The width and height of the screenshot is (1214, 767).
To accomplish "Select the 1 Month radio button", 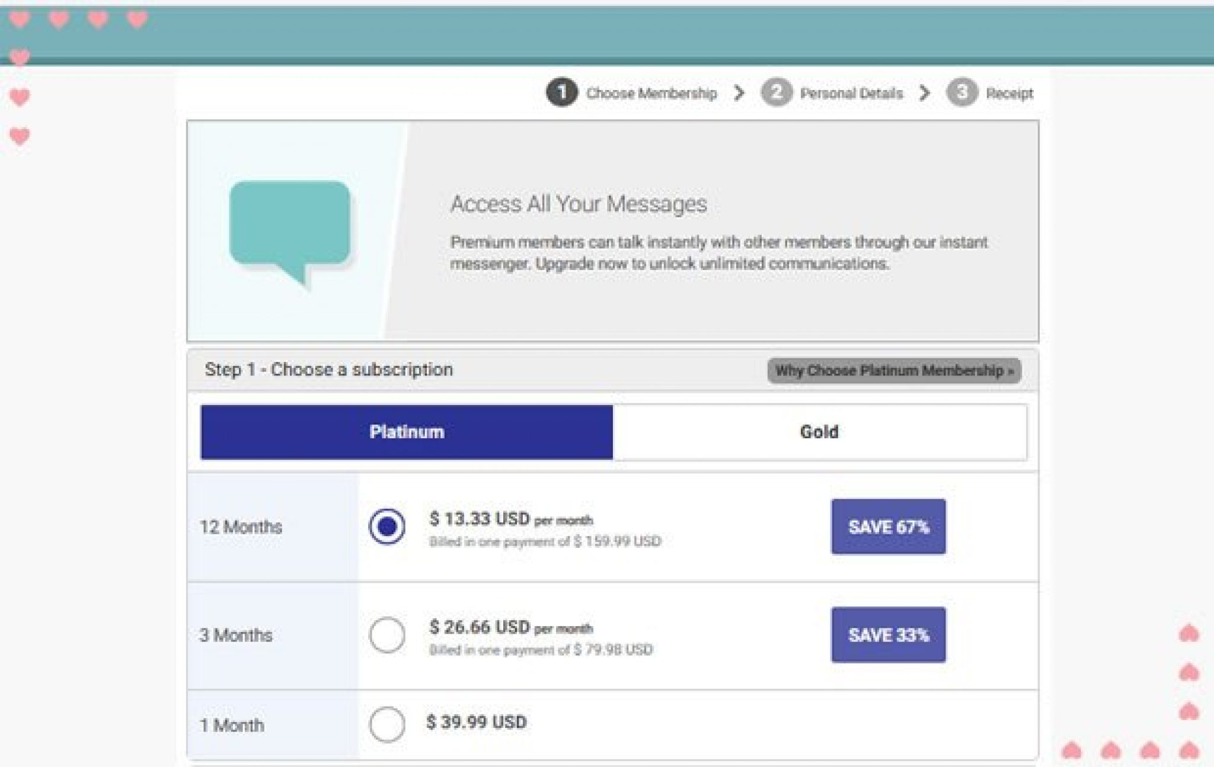I will tap(387, 724).
